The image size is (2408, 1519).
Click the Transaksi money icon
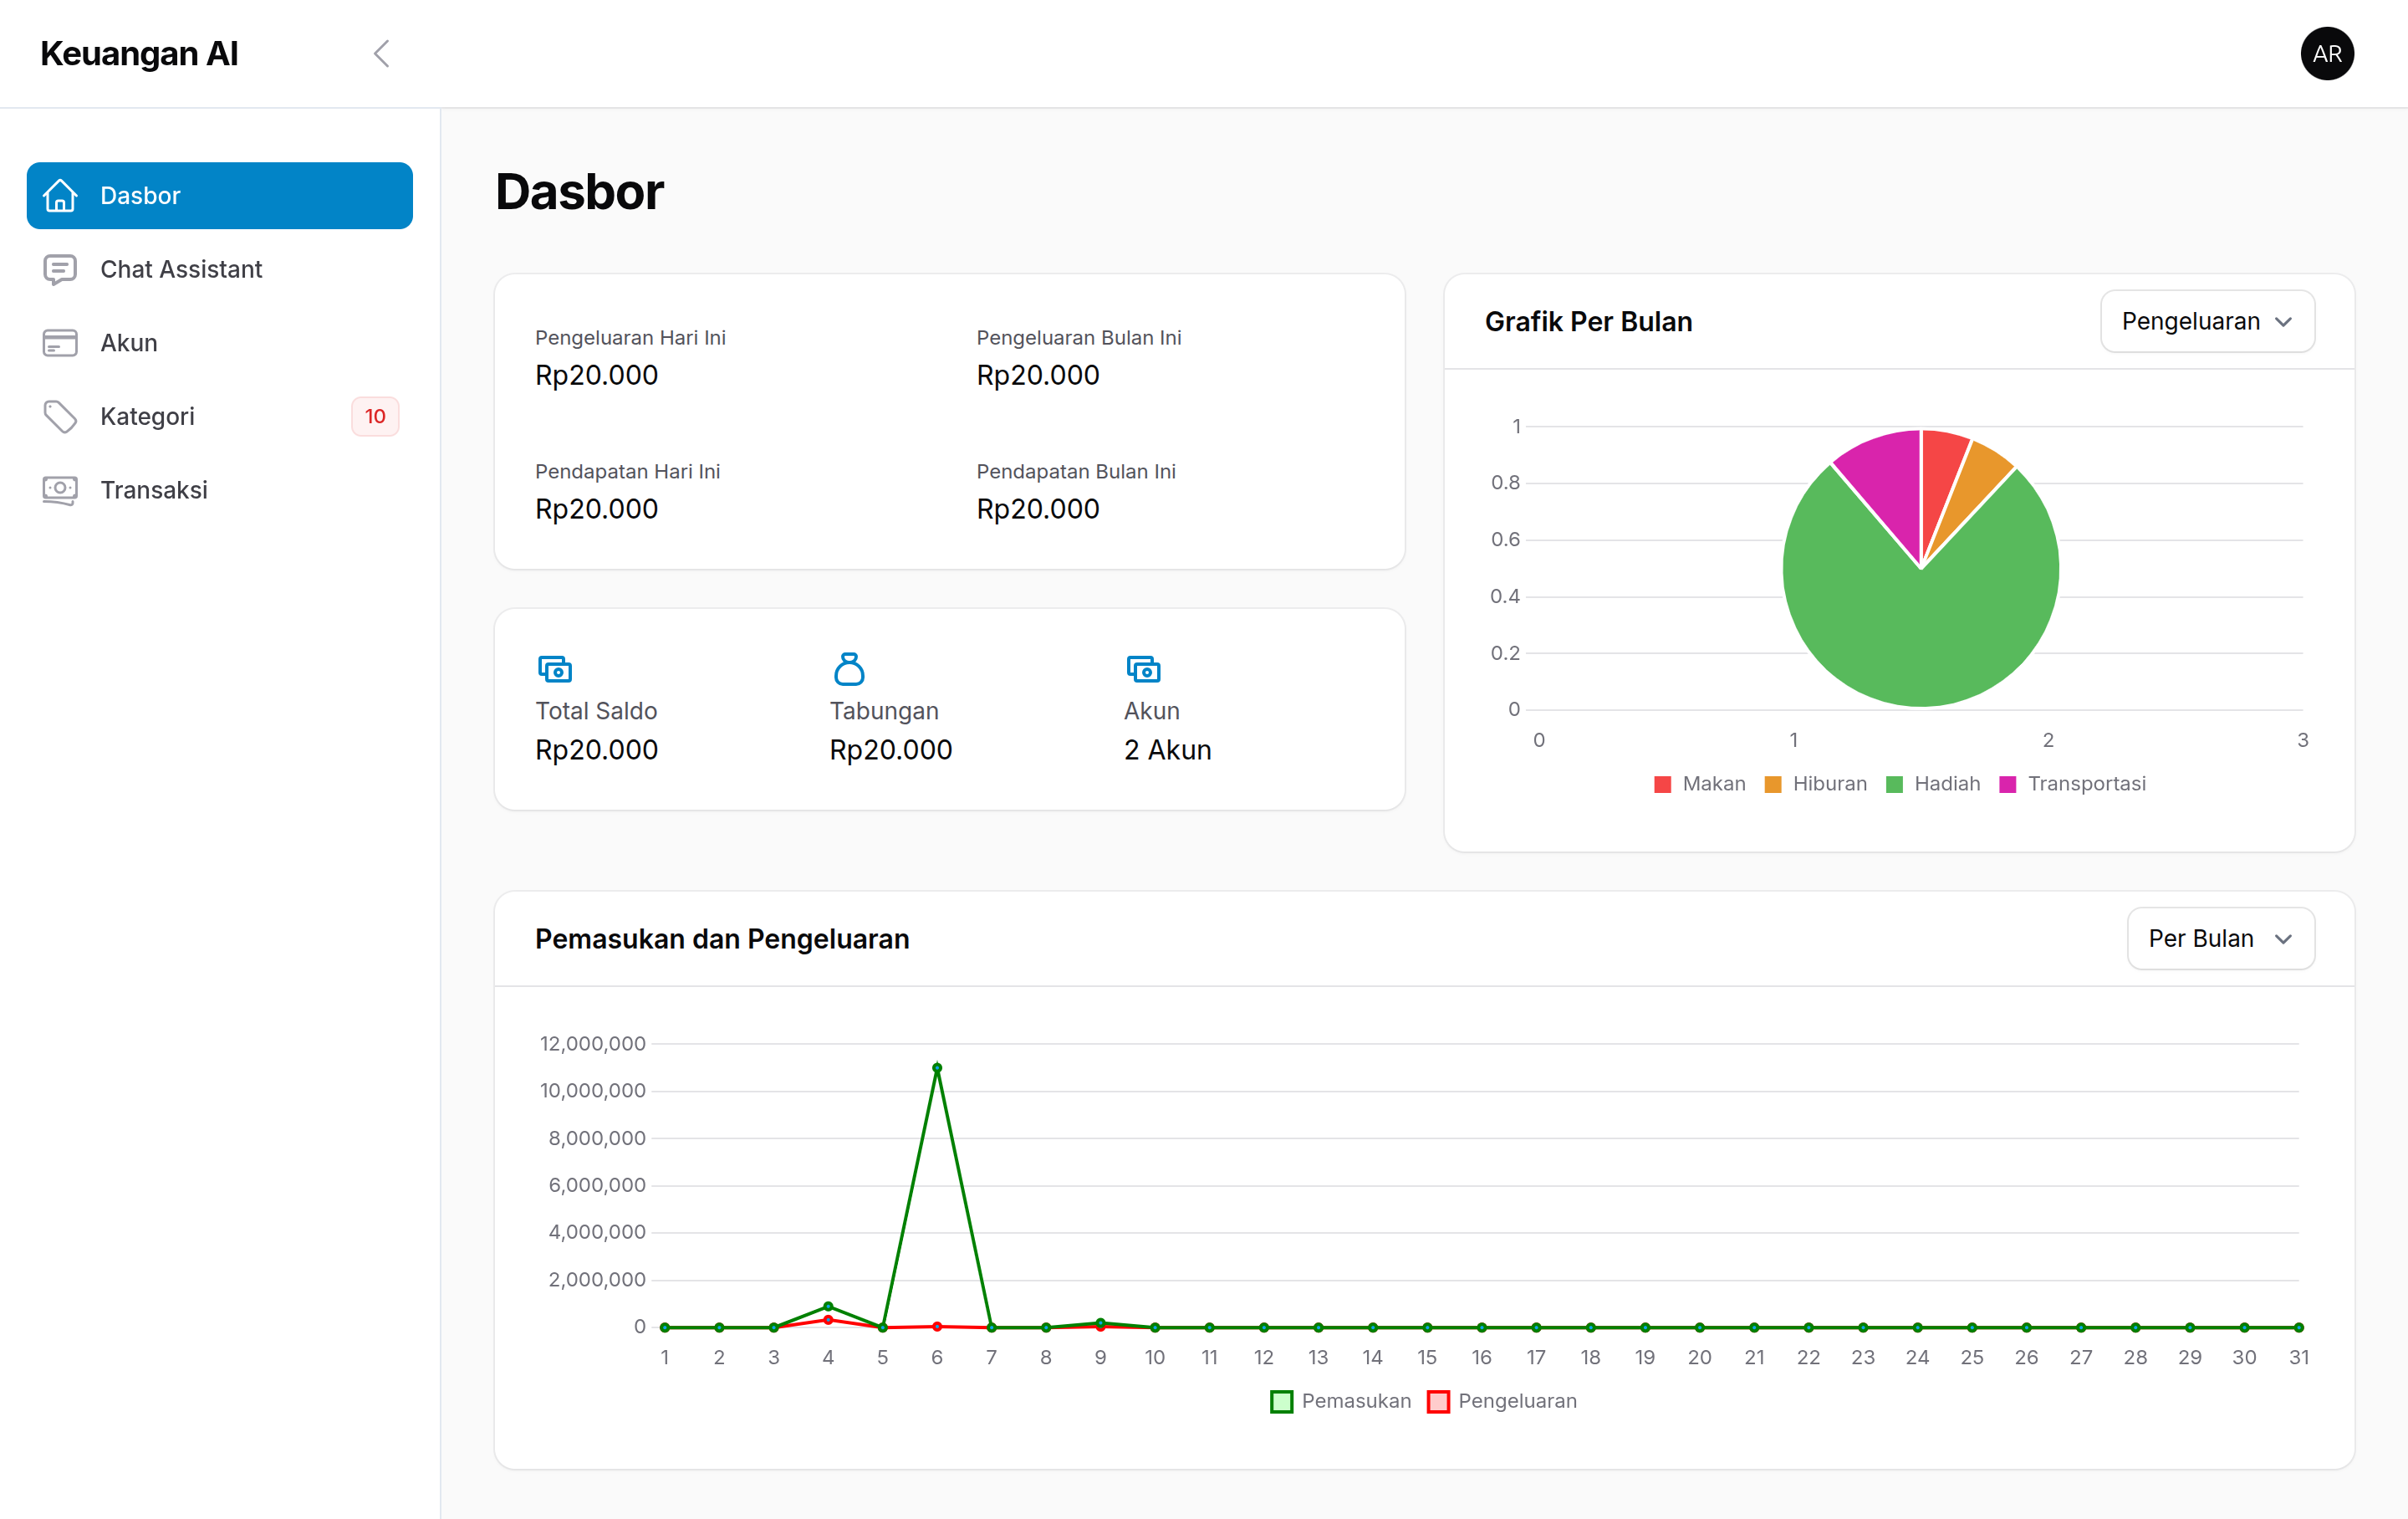tap(60, 489)
